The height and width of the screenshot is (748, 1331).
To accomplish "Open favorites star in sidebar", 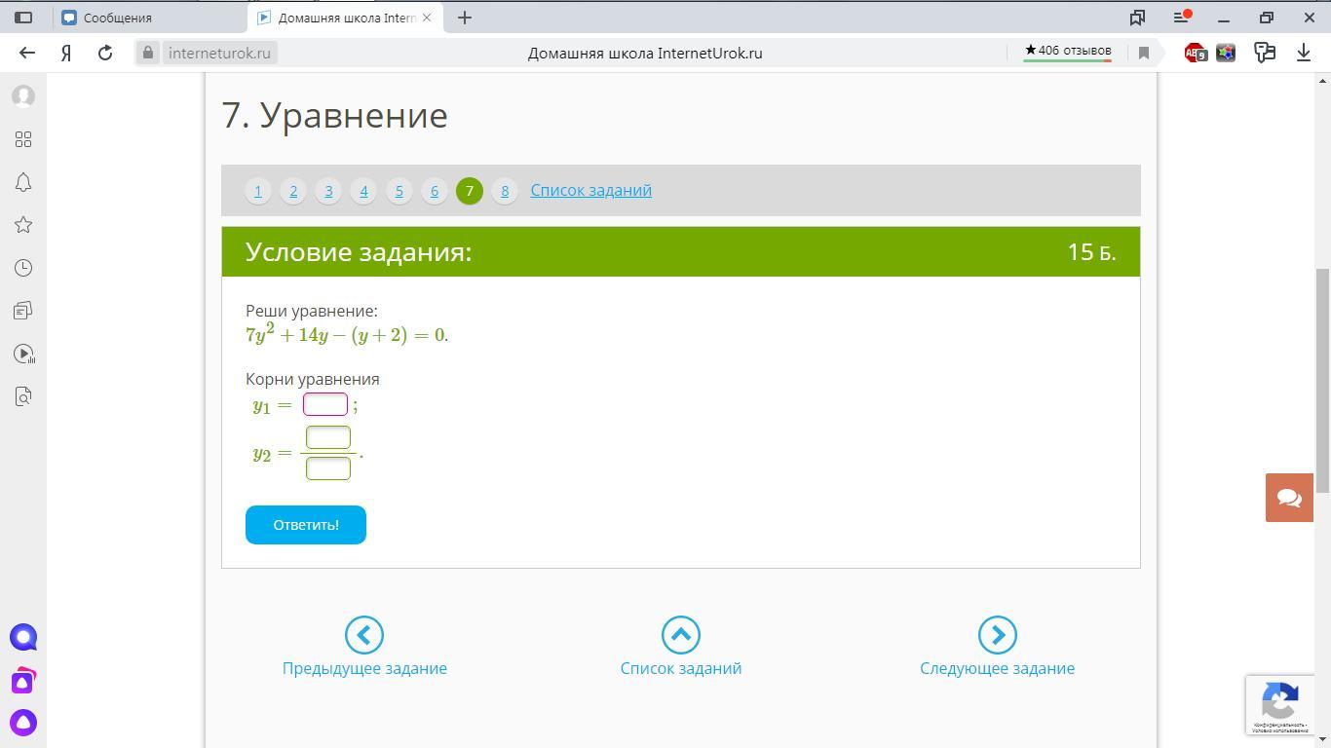I will tap(23, 225).
